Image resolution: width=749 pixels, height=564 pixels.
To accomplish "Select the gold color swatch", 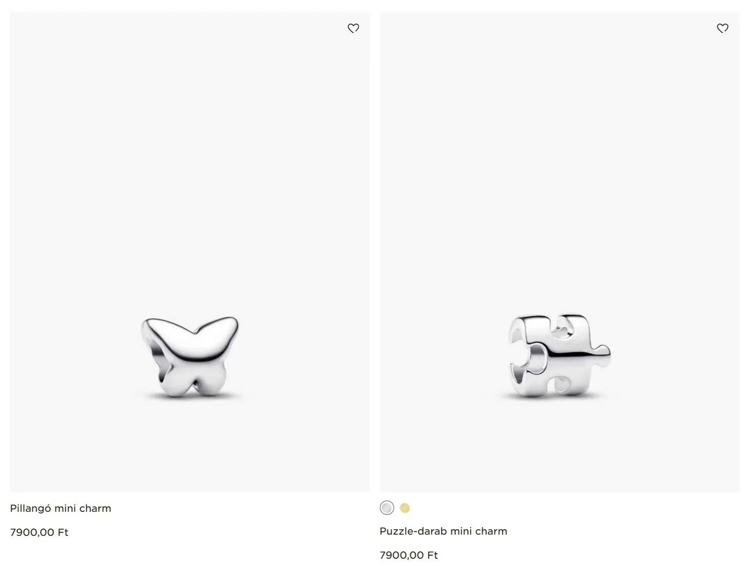I will [x=405, y=508].
